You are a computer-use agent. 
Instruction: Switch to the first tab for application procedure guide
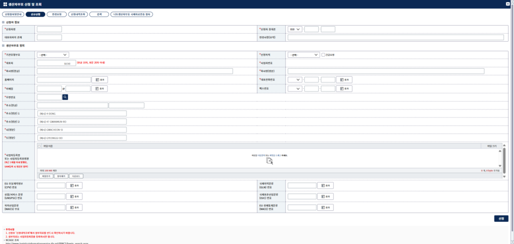13,15
